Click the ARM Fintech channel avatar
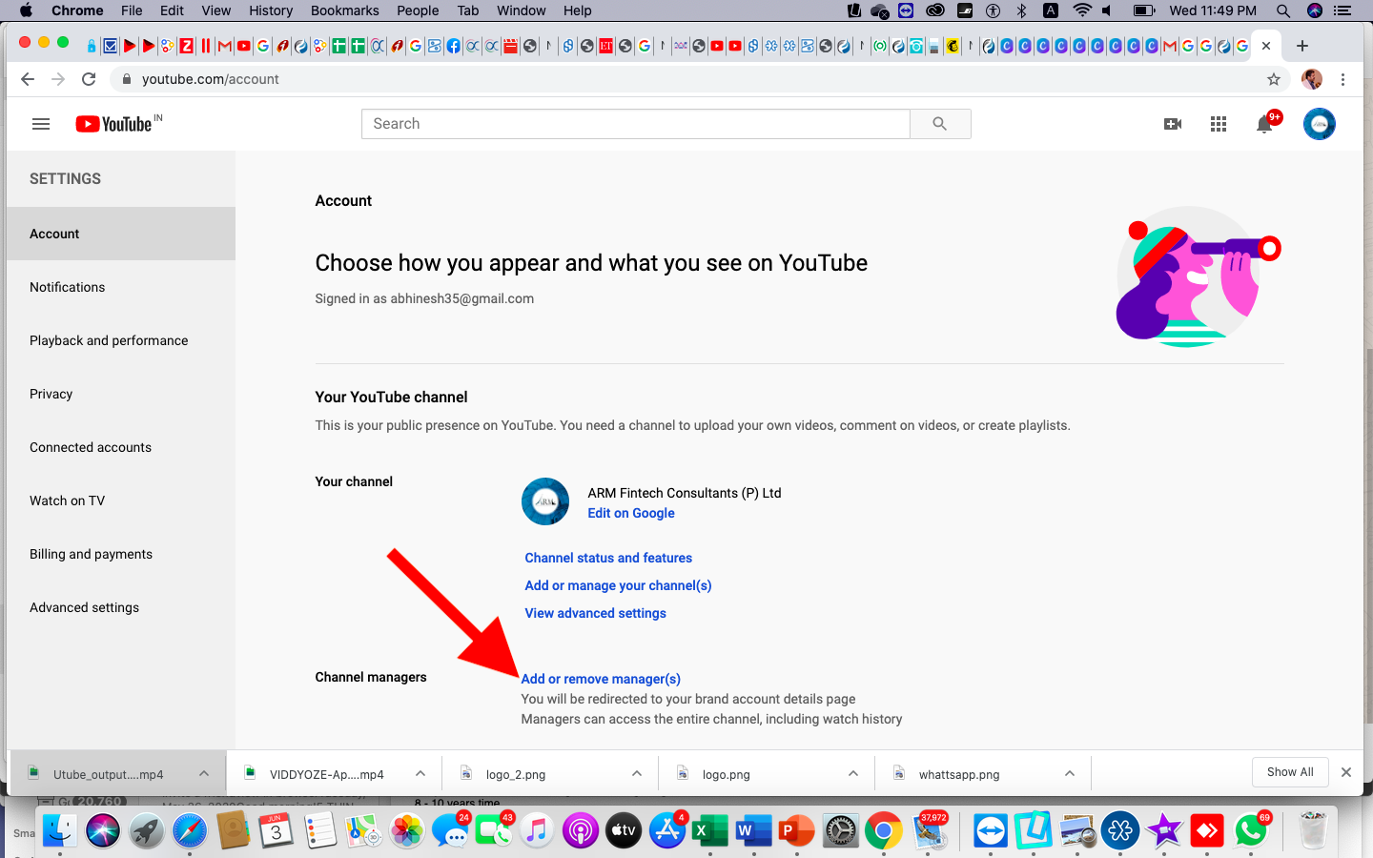 545,501
